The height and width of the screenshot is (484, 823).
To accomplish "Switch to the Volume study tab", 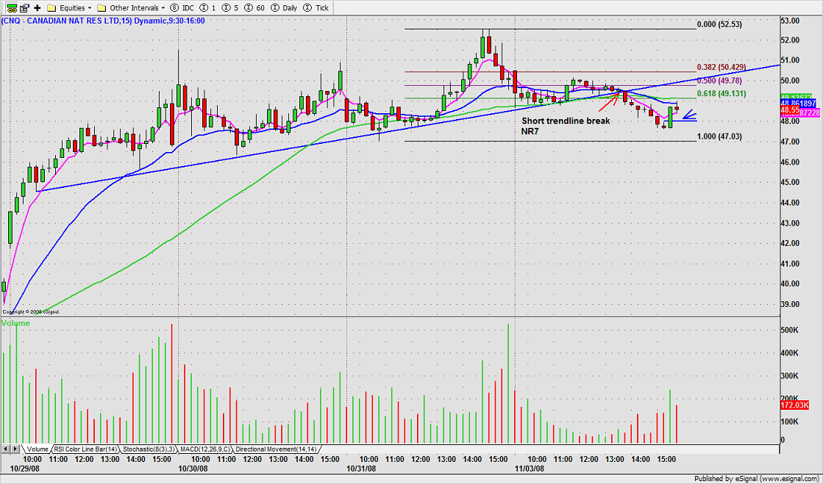I will click(x=38, y=449).
